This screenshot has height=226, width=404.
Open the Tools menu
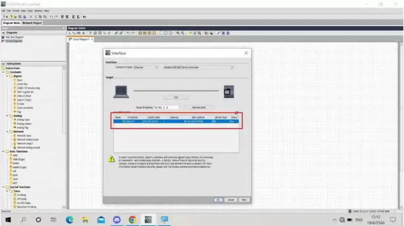30,11
